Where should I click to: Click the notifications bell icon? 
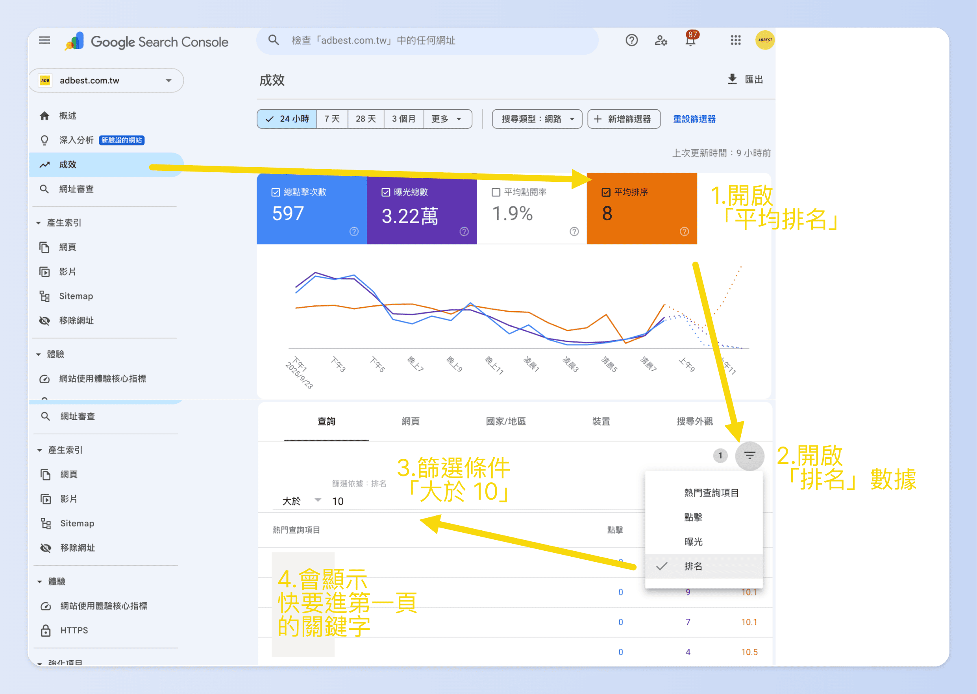click(690, 41)
